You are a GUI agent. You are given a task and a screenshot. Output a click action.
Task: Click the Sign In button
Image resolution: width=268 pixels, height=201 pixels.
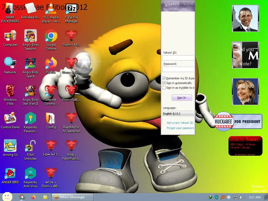pos(182,98)
